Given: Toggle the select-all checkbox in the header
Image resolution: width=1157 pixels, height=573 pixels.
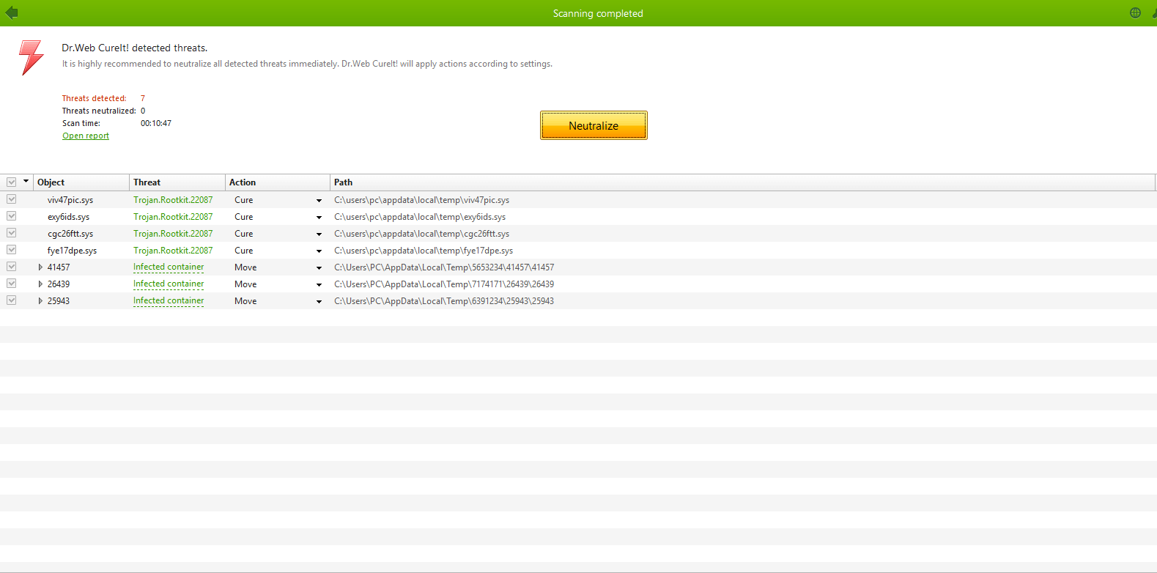Looking at the screenshot, I should coord(12,182).
